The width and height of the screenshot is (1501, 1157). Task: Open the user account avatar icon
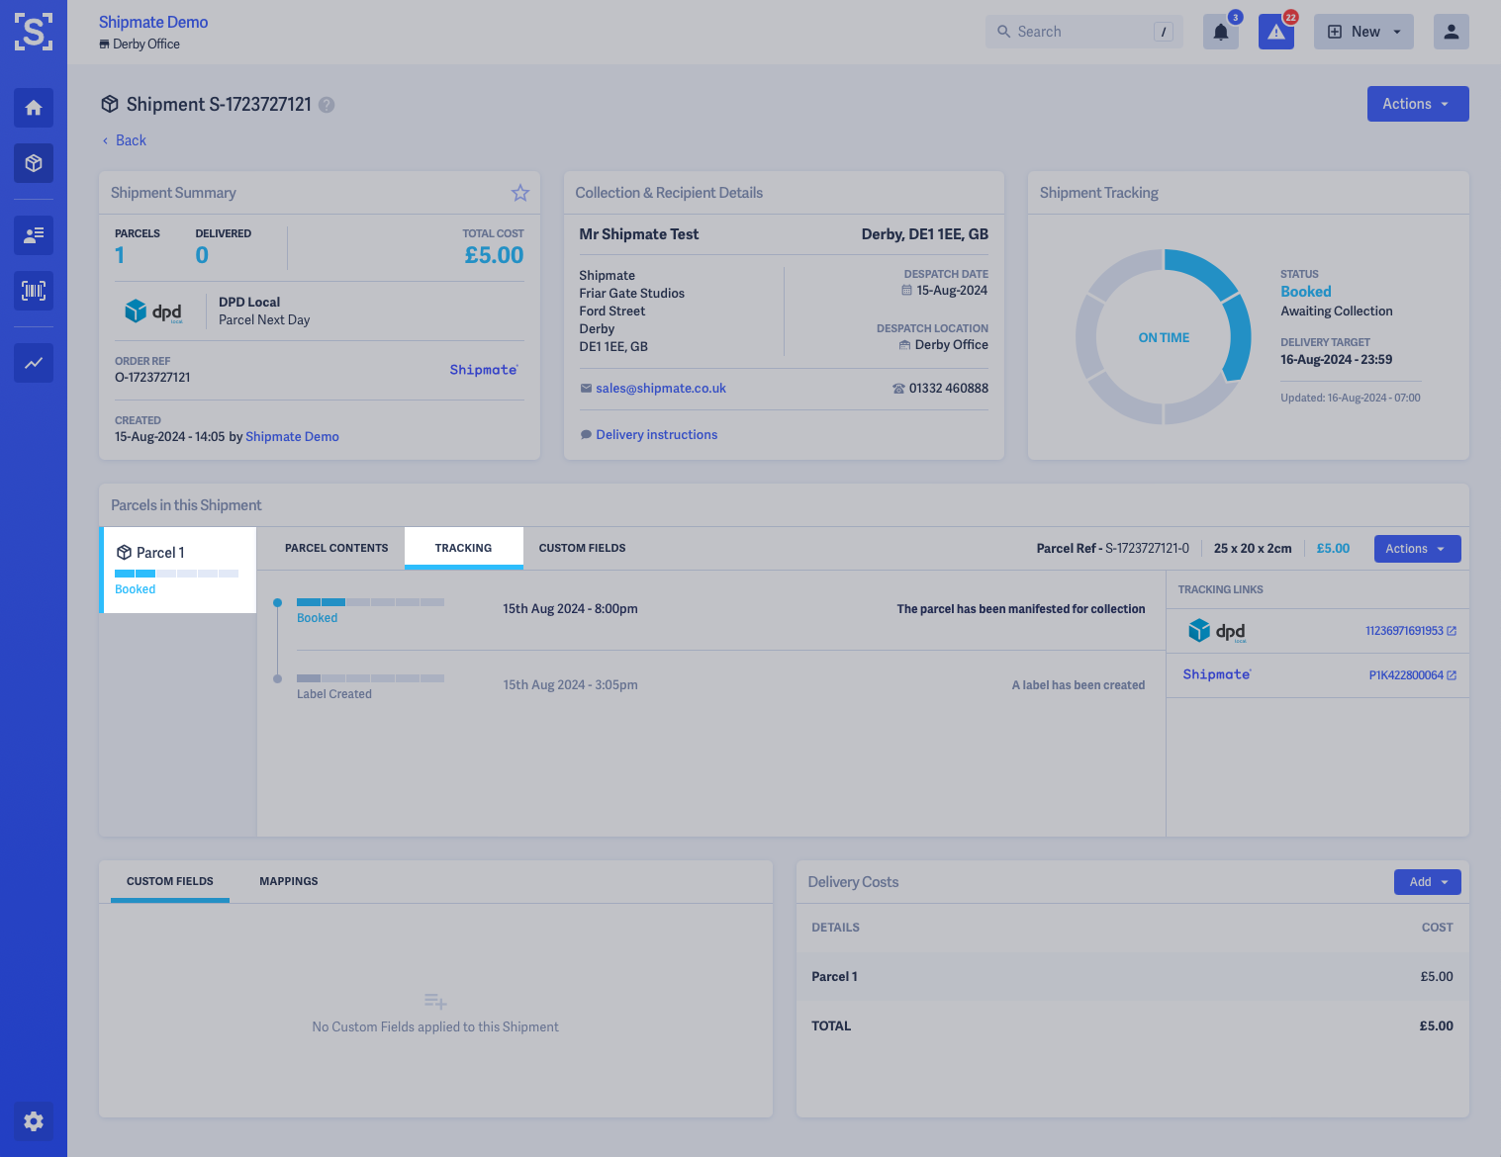click(1452, 32)
